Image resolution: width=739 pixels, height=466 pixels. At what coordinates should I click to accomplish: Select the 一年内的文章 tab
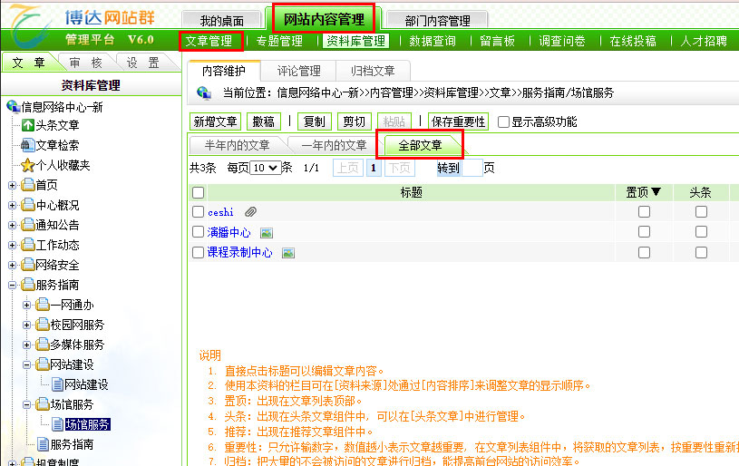pyautogui.click(x=334, y=145)
